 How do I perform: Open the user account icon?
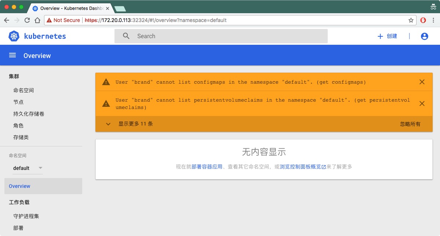(x=424, y=36)
